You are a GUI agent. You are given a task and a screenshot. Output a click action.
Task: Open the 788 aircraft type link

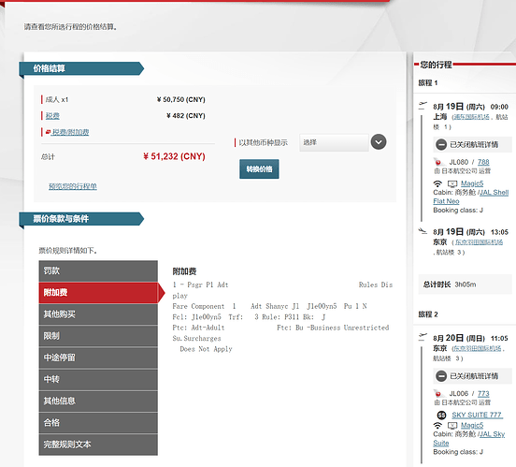483,162
